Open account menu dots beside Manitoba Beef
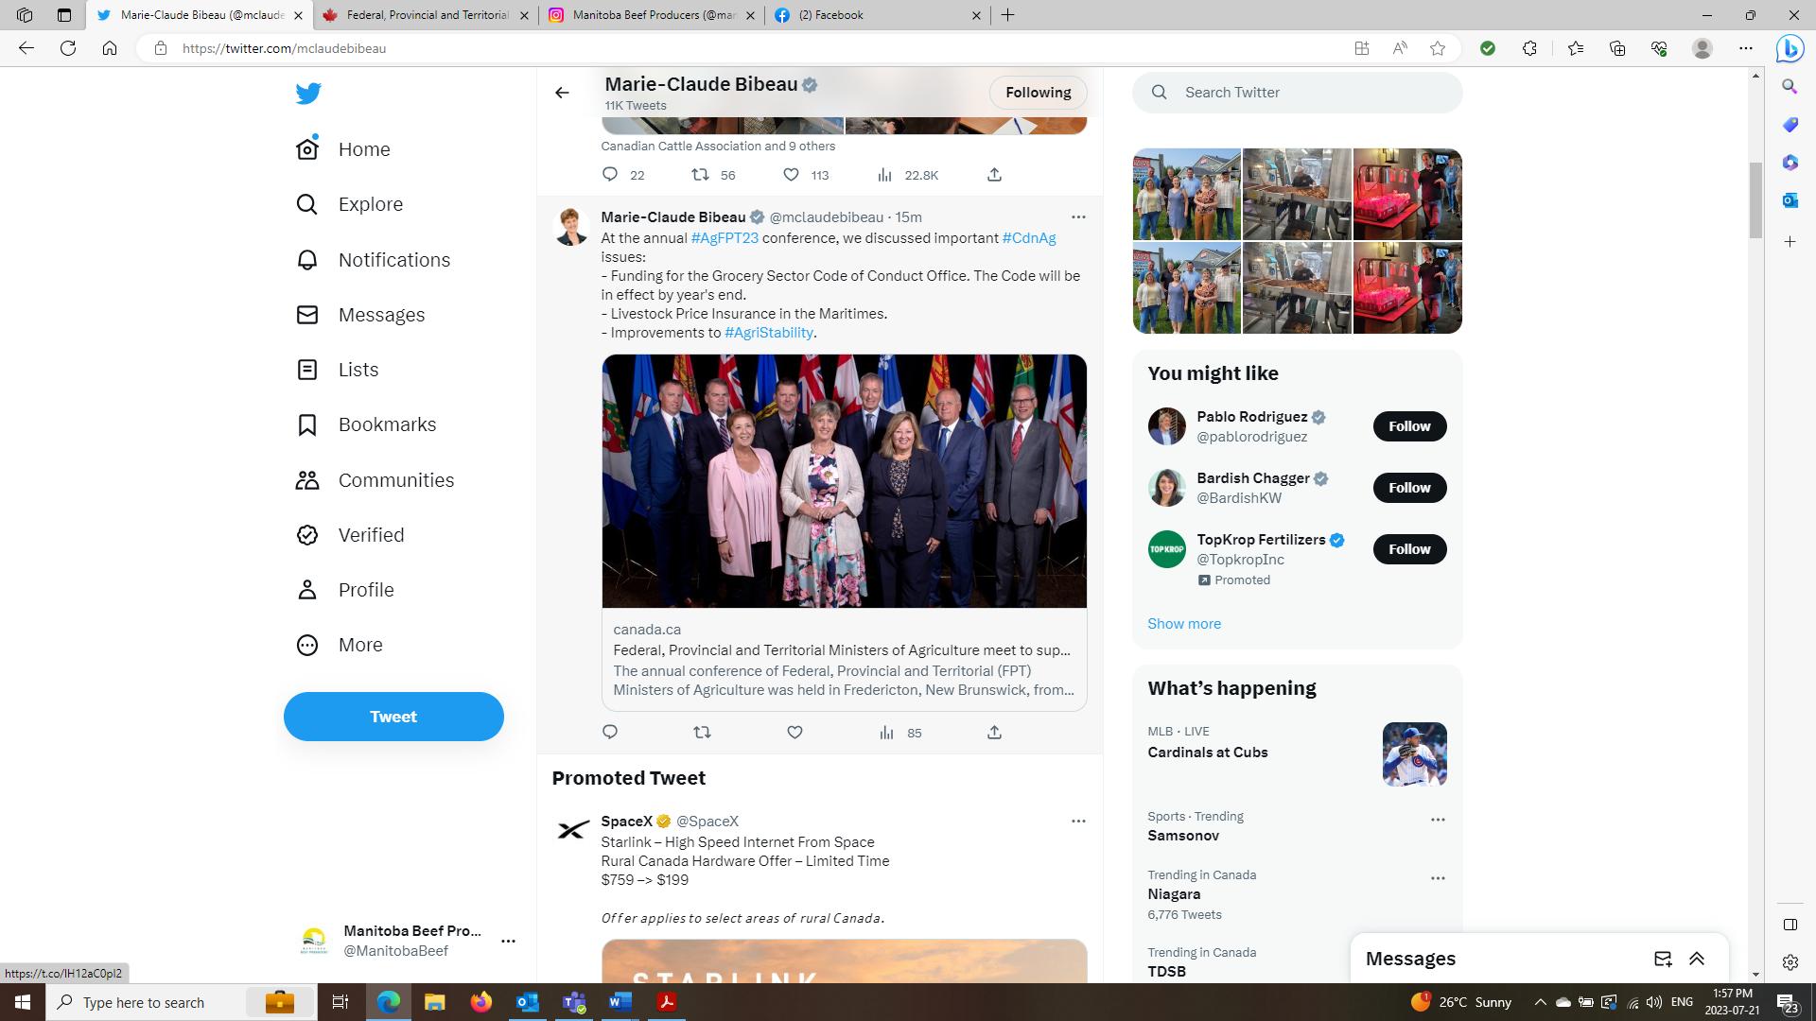 (x=508, y=941)
